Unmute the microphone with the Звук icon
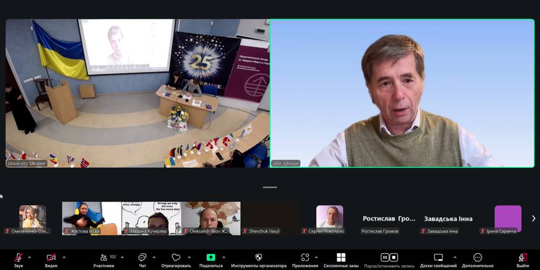Viewport: 540px width, 270px height. pyautogui.click(x=18, y=257)
